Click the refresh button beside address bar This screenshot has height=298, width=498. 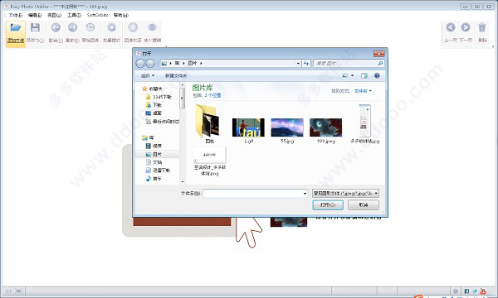click(x=306, y=64)
